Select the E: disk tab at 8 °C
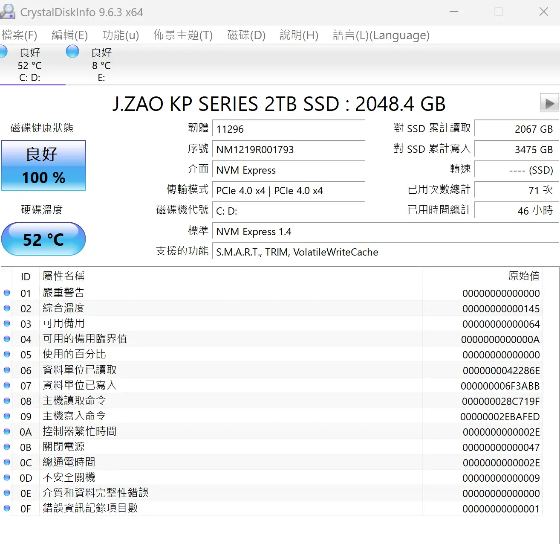The width and height of the screenshot is (560, 544). [x=101, y=65]
